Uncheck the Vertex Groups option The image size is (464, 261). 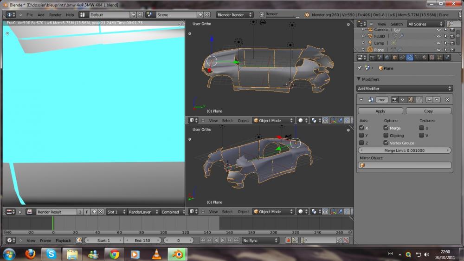point(386,143)
